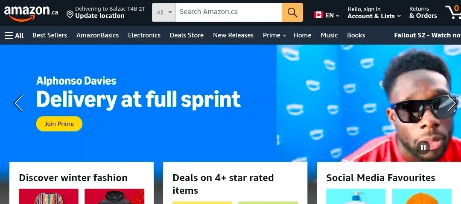
Task: Expand the Prime menu dropdown arrow
Action: [x=284, y=36]
